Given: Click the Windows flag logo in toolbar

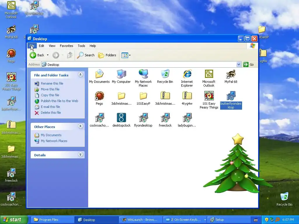Looking at the screenshot, I should click(x=252, y=46).
